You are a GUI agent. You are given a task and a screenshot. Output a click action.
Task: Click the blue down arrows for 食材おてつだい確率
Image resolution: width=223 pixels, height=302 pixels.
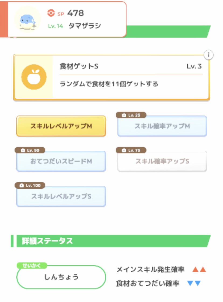pos(194,283)
